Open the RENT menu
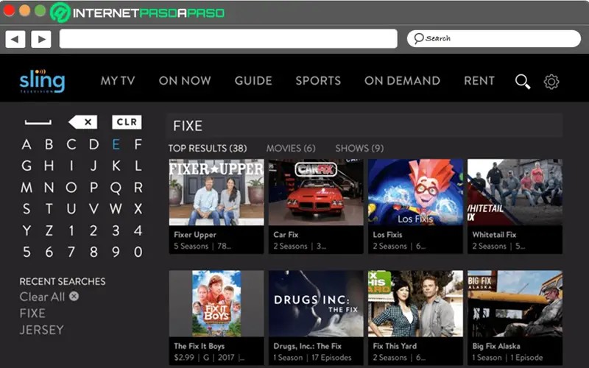This screenshot has width=589, height=368. (x=479, y=81)
